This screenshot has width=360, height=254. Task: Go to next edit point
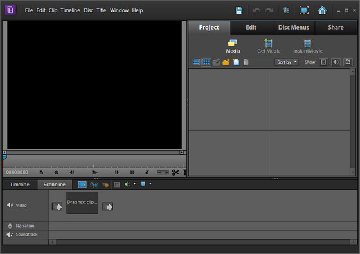click(x=147, y=172)
